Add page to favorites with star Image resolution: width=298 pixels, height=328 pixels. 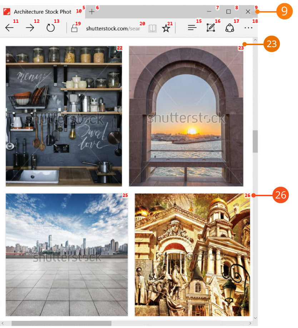(166, 29)
